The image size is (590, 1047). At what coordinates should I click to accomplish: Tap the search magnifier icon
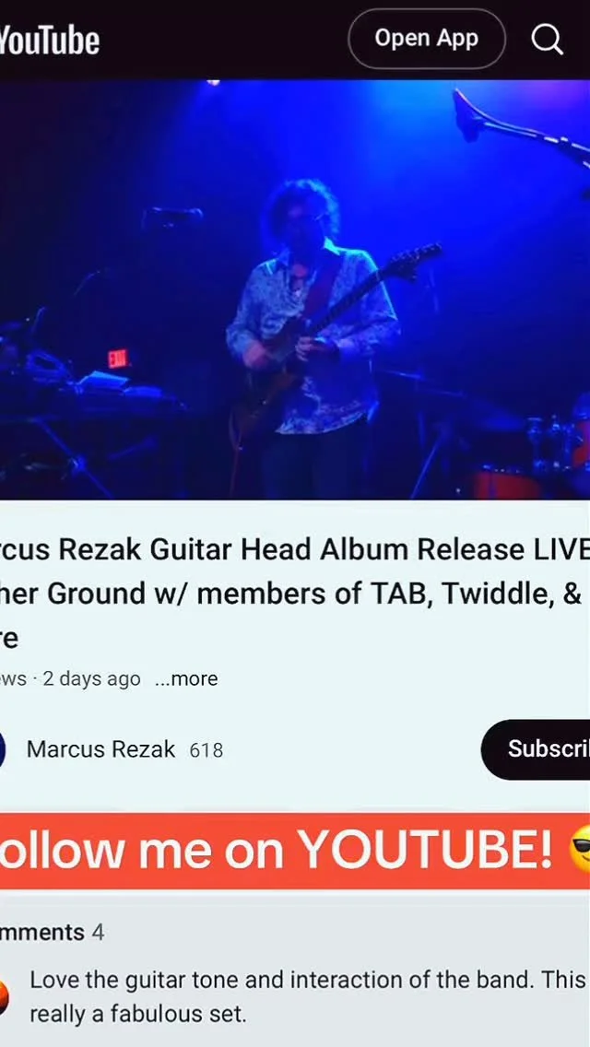click(x=547, y=40)
